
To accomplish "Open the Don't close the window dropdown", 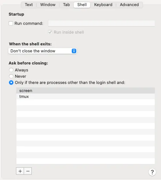I will pyautogui.click(x=43, y=51).
